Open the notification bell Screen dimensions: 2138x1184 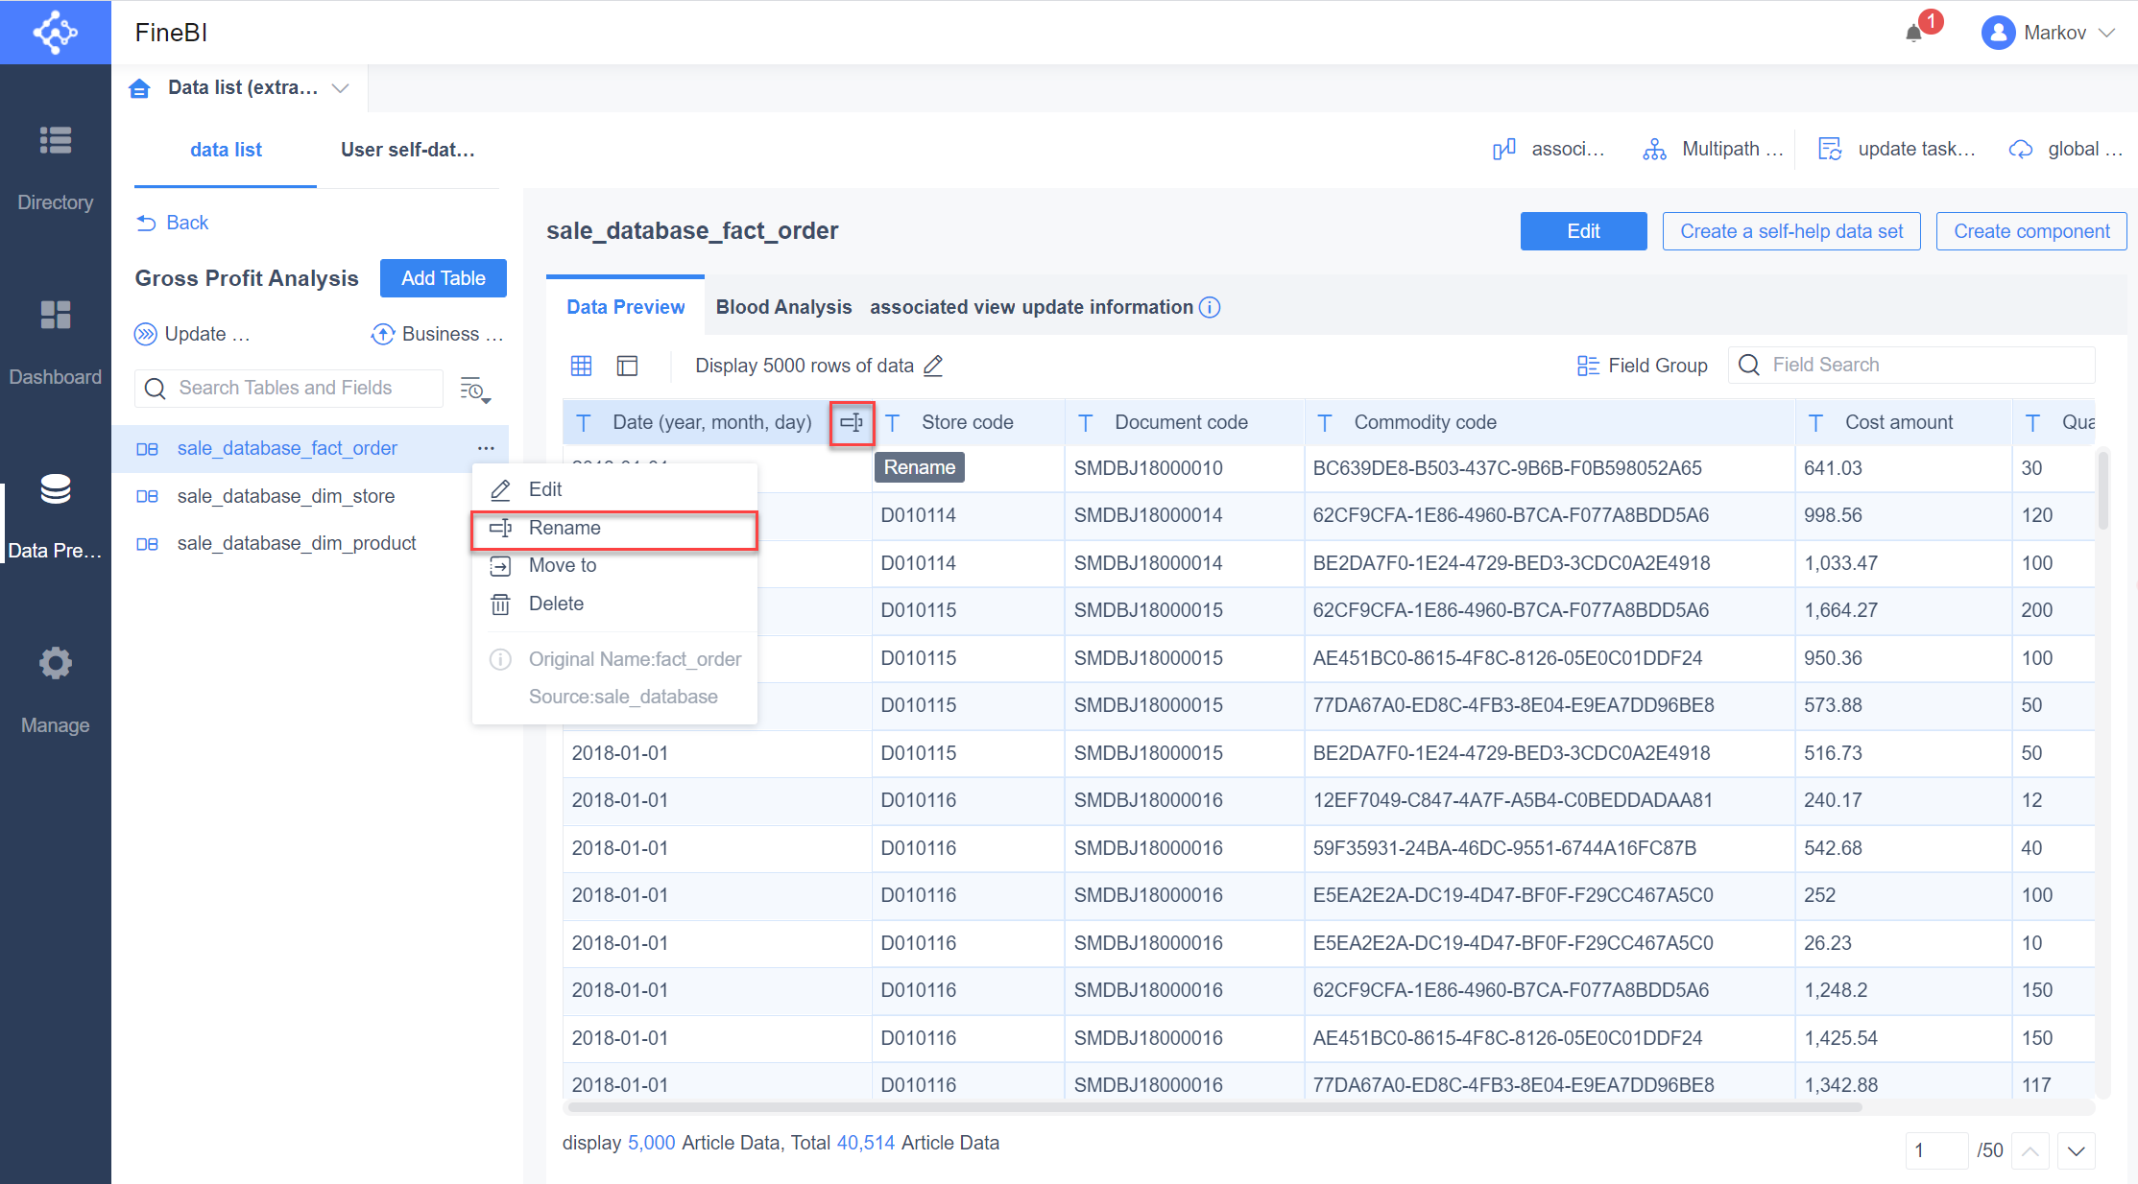(1915, 33)
